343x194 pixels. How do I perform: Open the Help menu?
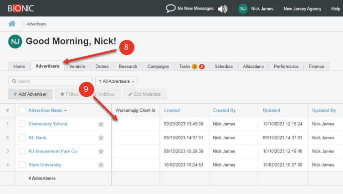coord(336,9)
